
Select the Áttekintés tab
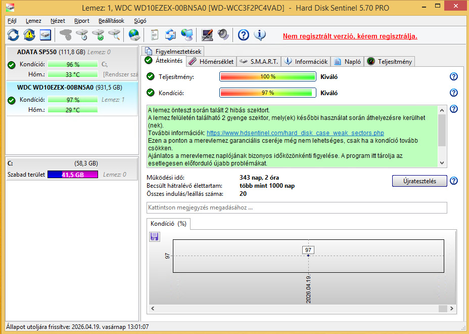pos(164,61)
